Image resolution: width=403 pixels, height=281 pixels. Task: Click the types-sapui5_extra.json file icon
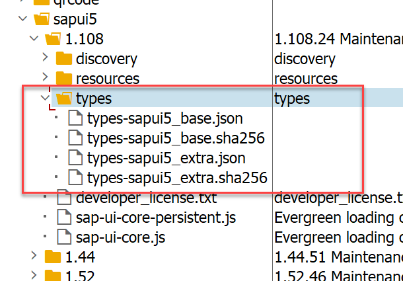(75, 157)
